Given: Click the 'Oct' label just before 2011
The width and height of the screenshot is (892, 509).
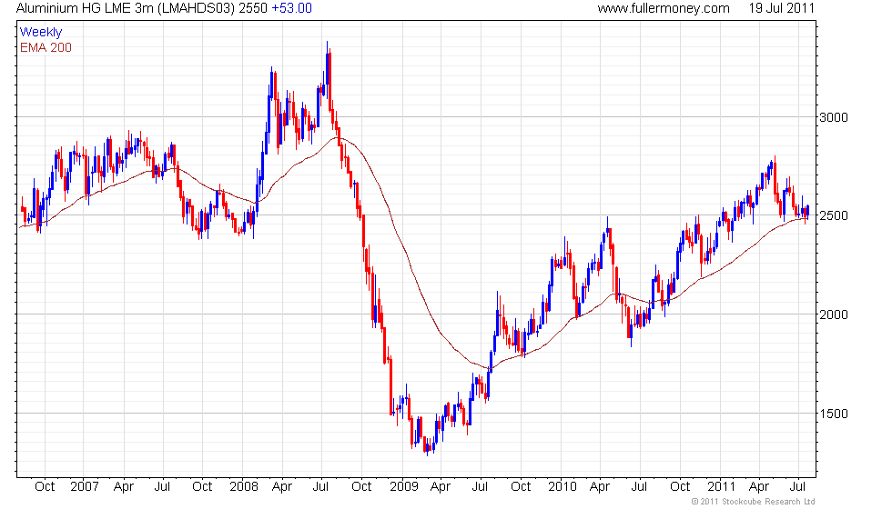Looking at the screenshot, I should pyautogui.click(x=680, y=487).
